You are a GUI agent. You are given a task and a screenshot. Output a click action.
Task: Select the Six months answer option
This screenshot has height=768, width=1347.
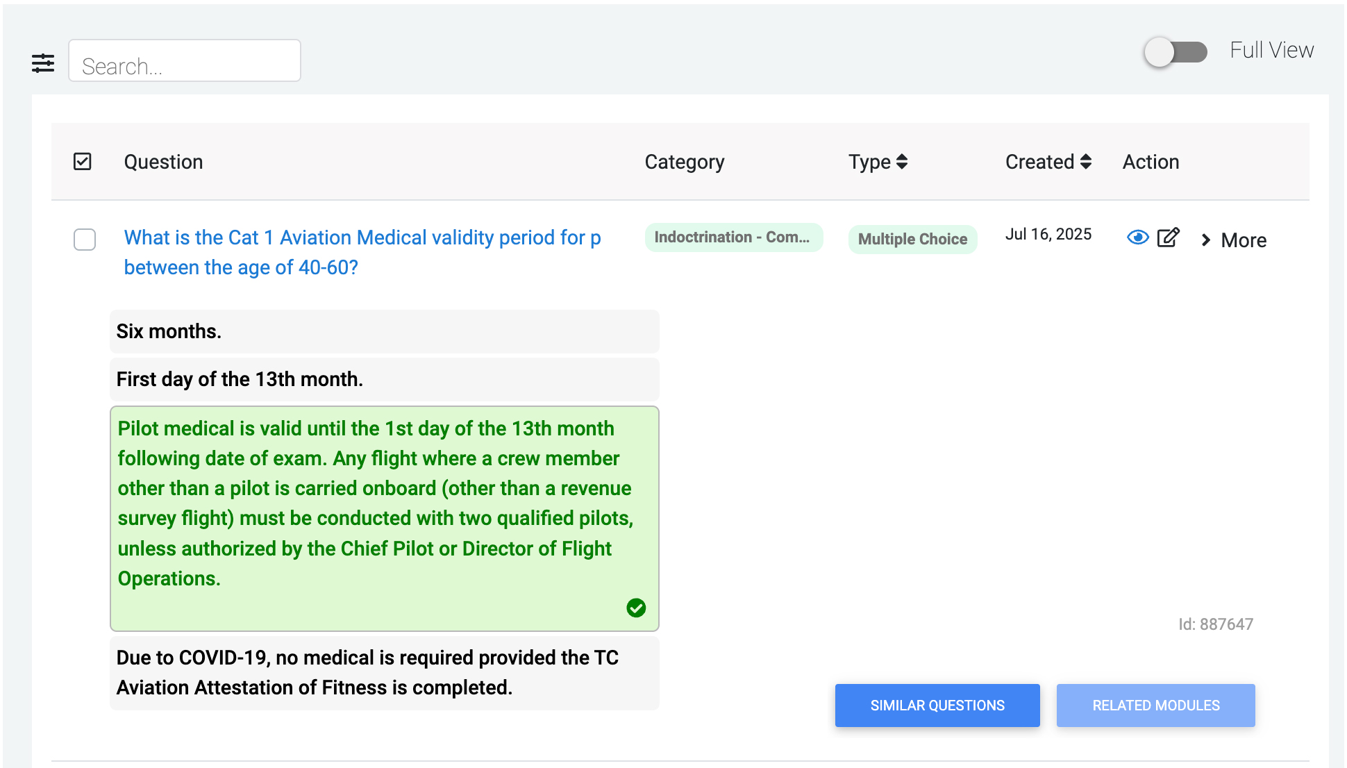(x=384, y=331)
